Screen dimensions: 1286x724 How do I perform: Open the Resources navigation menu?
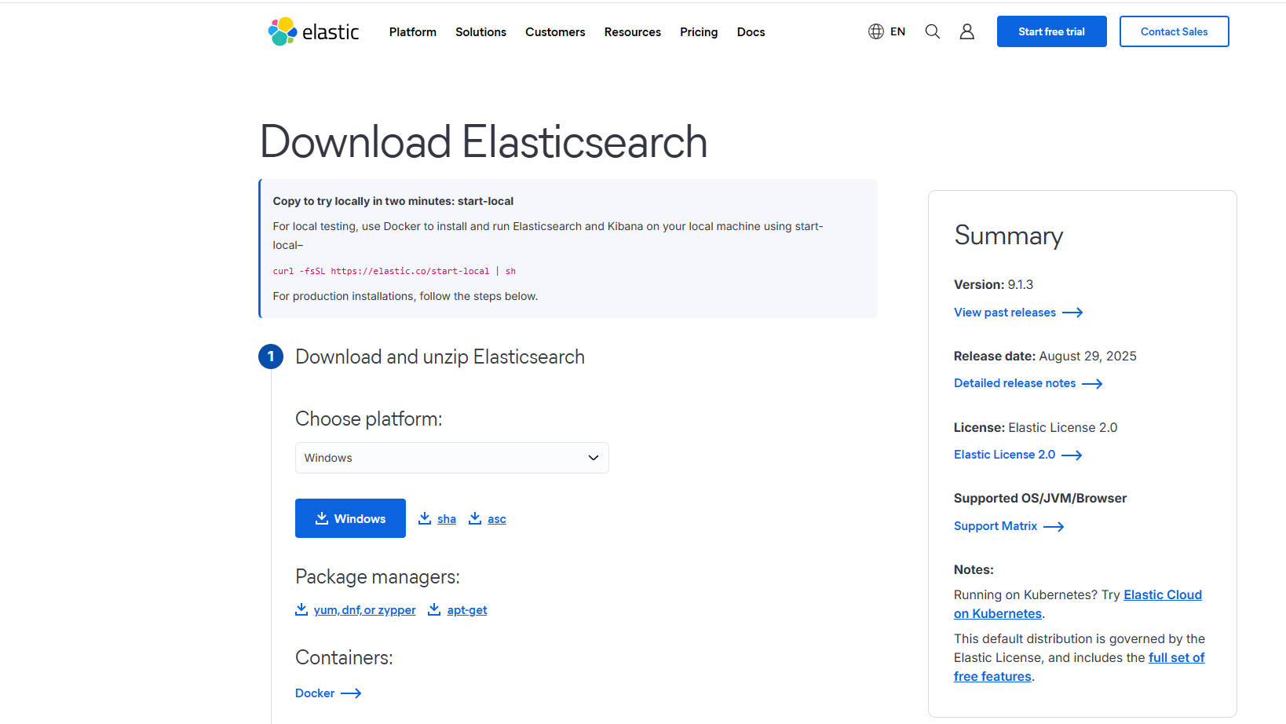click(632, 32)
